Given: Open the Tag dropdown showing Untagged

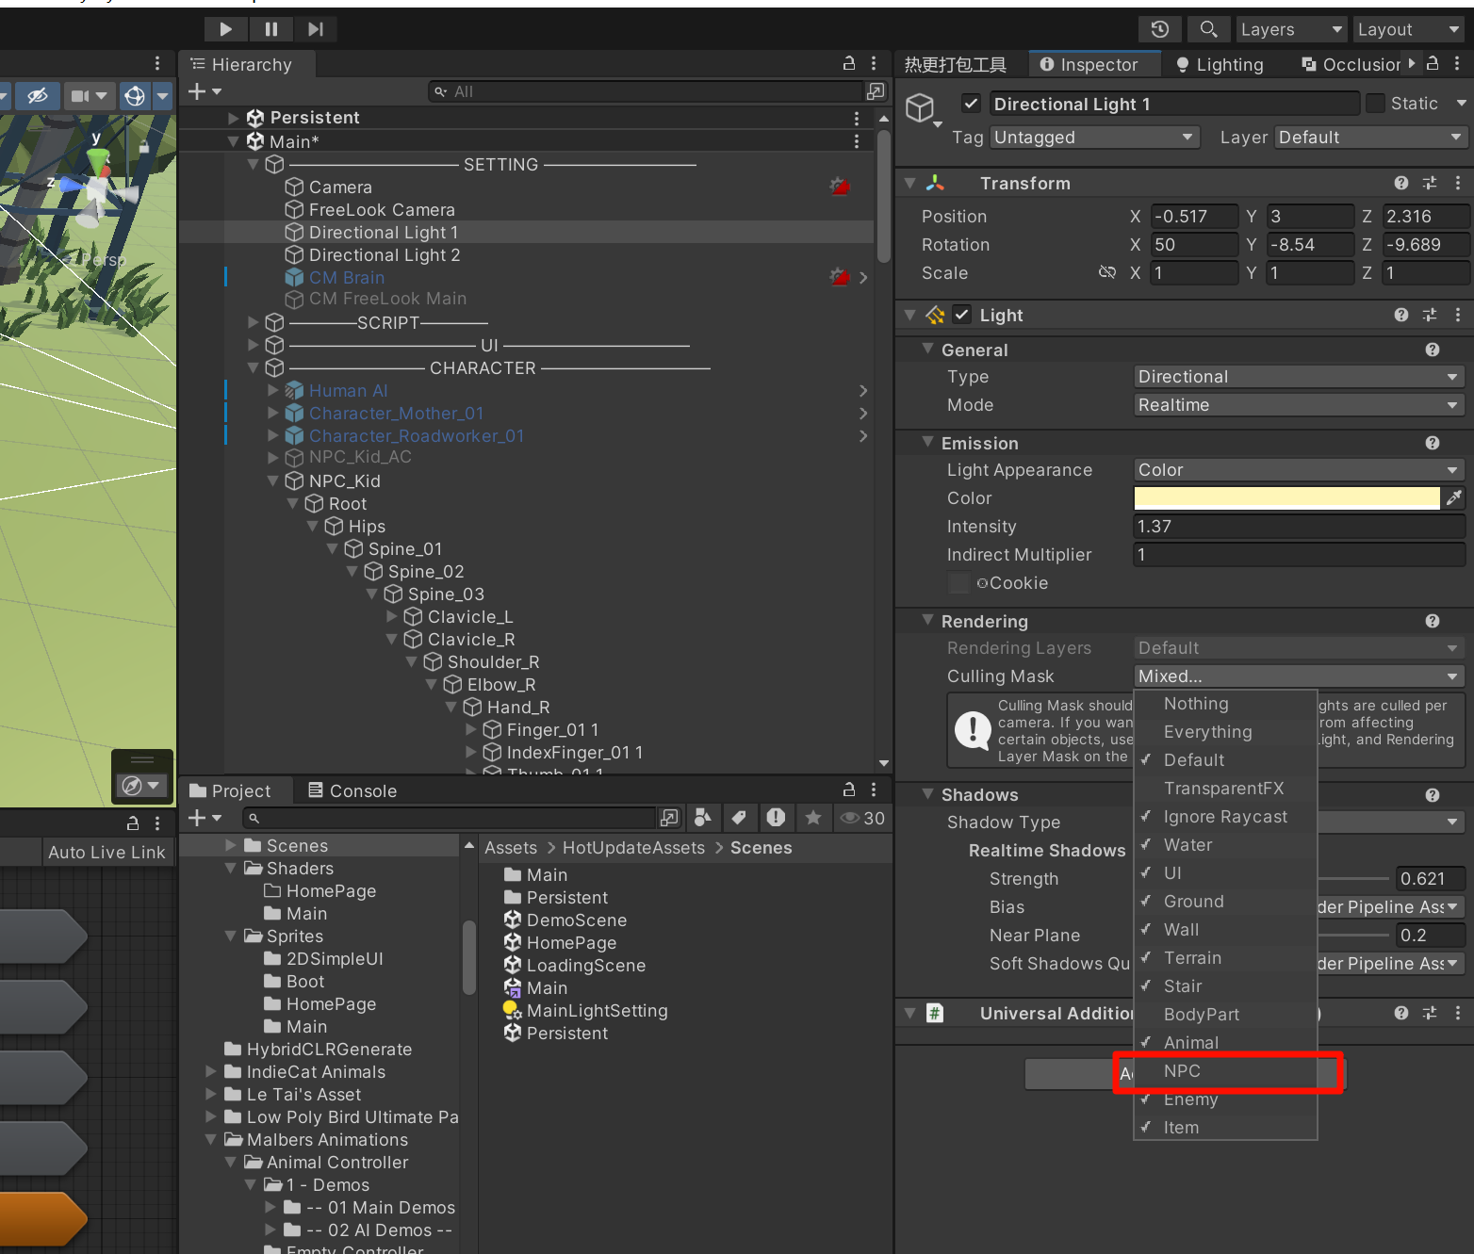Looking at the screenshot, I should [1095, 138].
